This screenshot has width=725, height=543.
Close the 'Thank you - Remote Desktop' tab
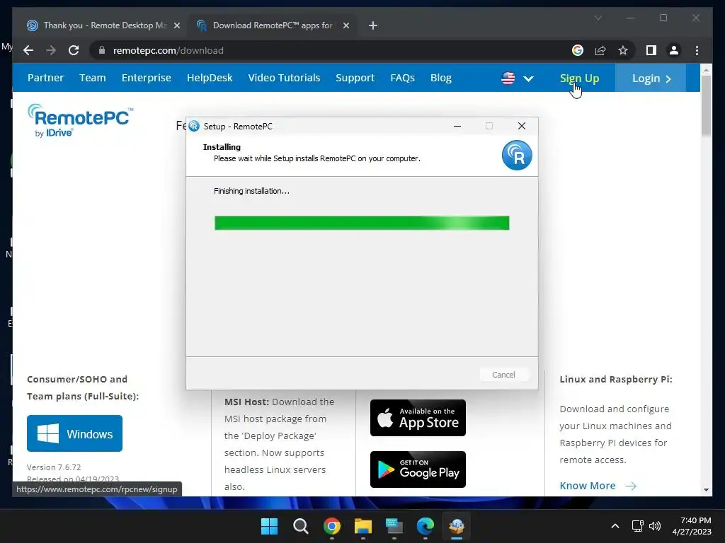(176, 25)
